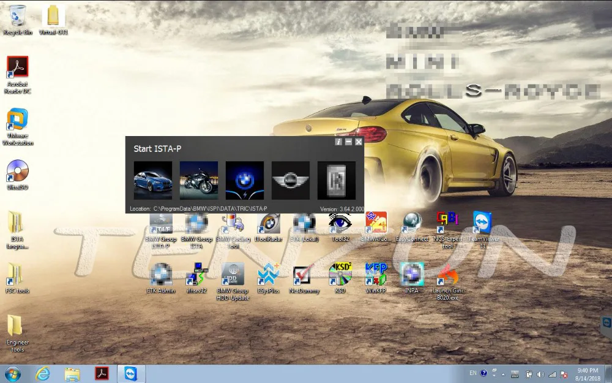
Task: Launch WinKFP desktop shortcut
Action: 376,278
